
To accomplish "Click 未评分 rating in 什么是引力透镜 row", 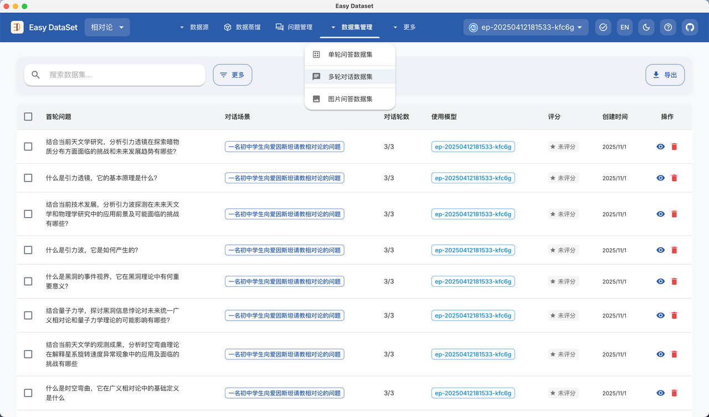I will click(563, 178).
